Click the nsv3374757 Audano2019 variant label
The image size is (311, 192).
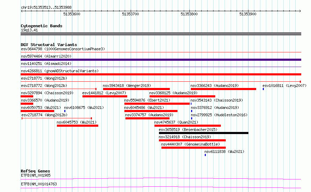tap(149, 115)
